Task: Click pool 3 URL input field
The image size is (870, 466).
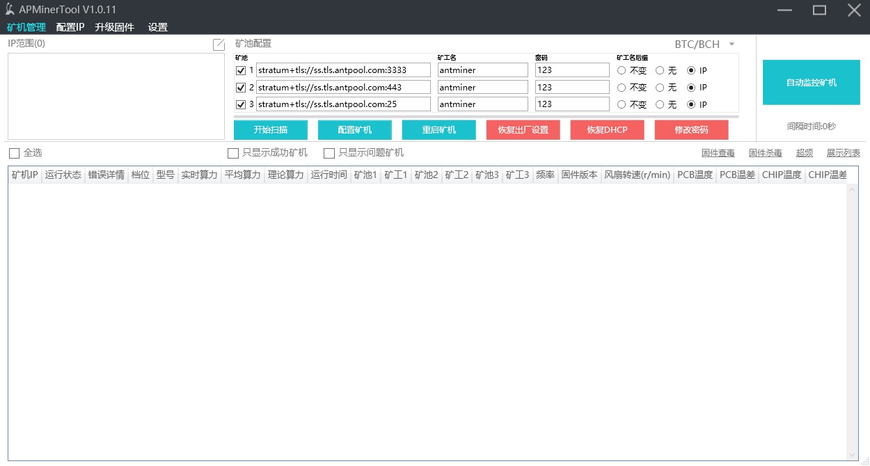Action: [x=344, y=104]
